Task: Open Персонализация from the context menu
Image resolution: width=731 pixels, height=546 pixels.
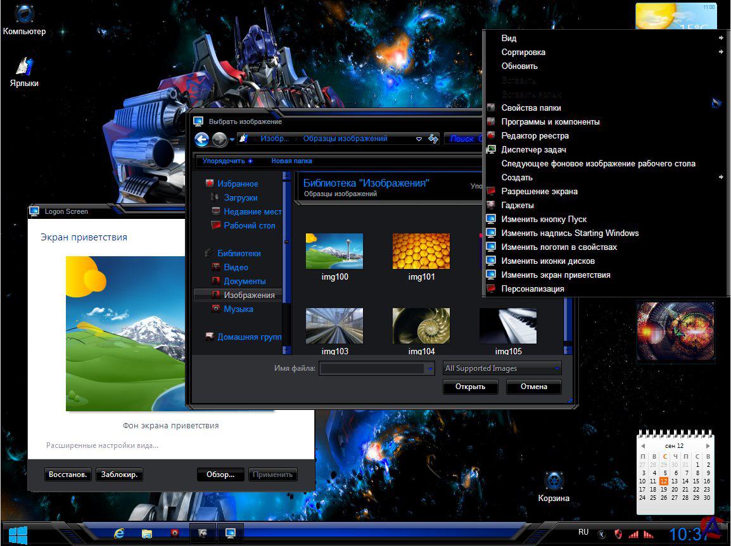Action: 605,289
